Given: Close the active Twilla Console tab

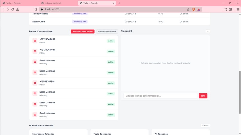Looking at the screenshot, I should tap(113, 3).
